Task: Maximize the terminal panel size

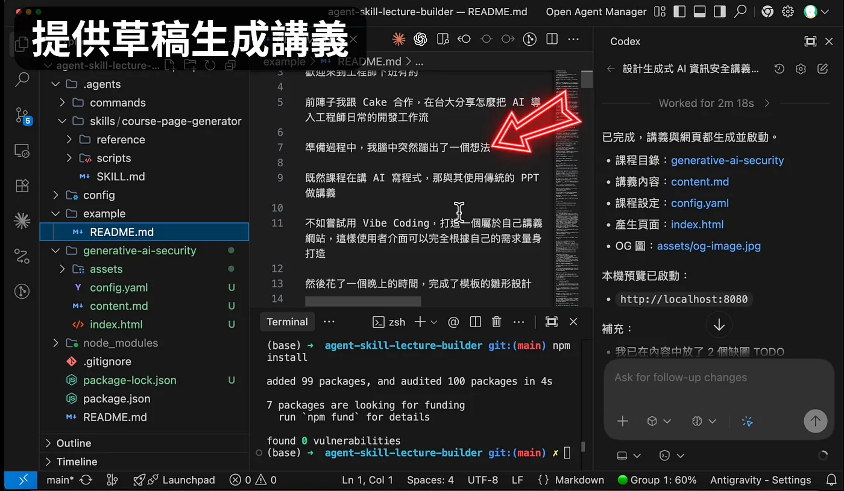Action: tap(551, 322)
